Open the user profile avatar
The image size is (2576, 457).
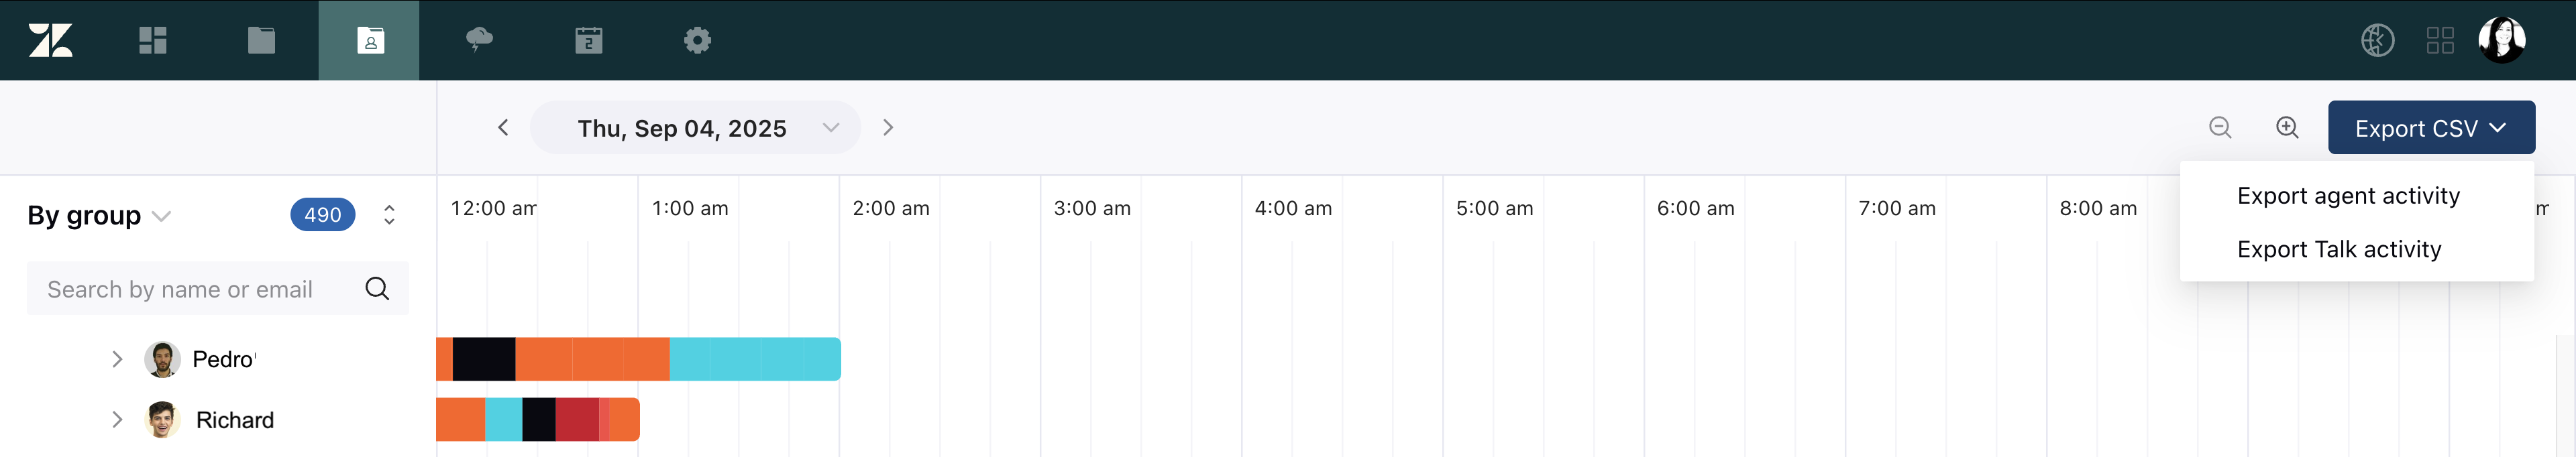[2502, 40]
